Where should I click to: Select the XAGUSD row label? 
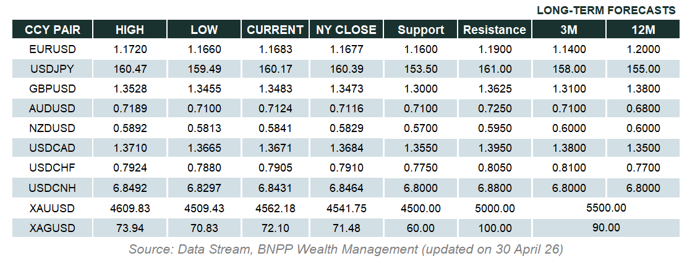pyautogui.click(x=52, y=228)
